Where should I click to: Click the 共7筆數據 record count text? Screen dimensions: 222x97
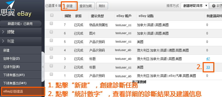(x=139, y=82)
